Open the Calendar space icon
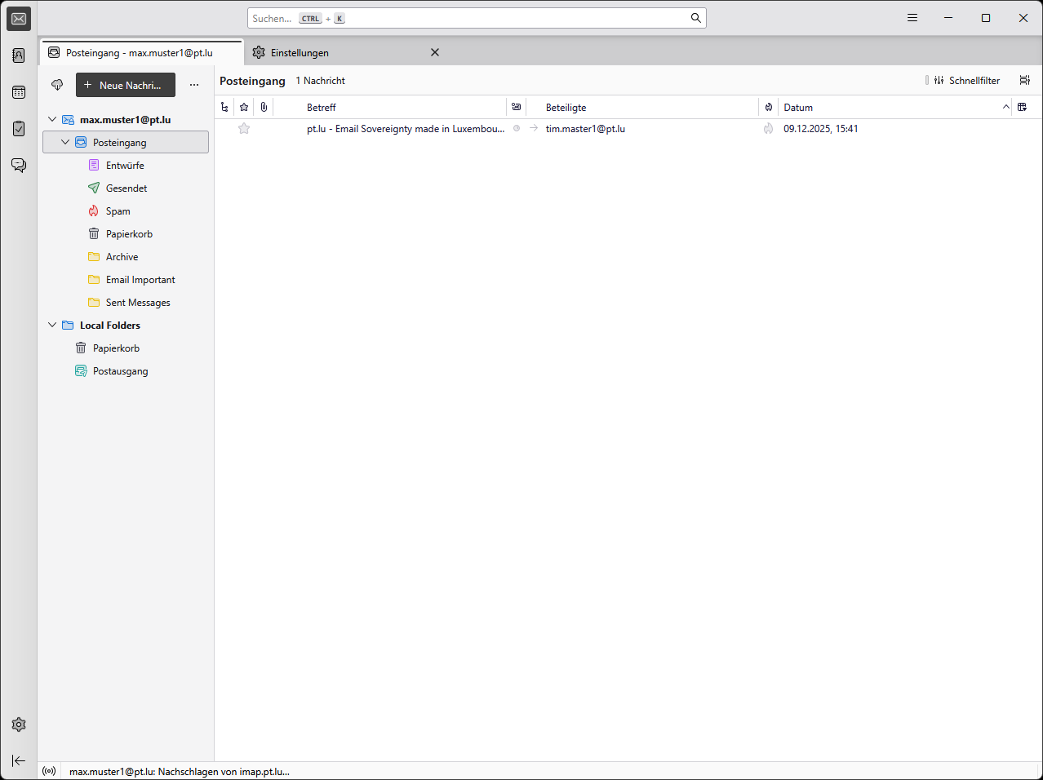Viewport: 1043px width, 780px height. tap(19, 92)
